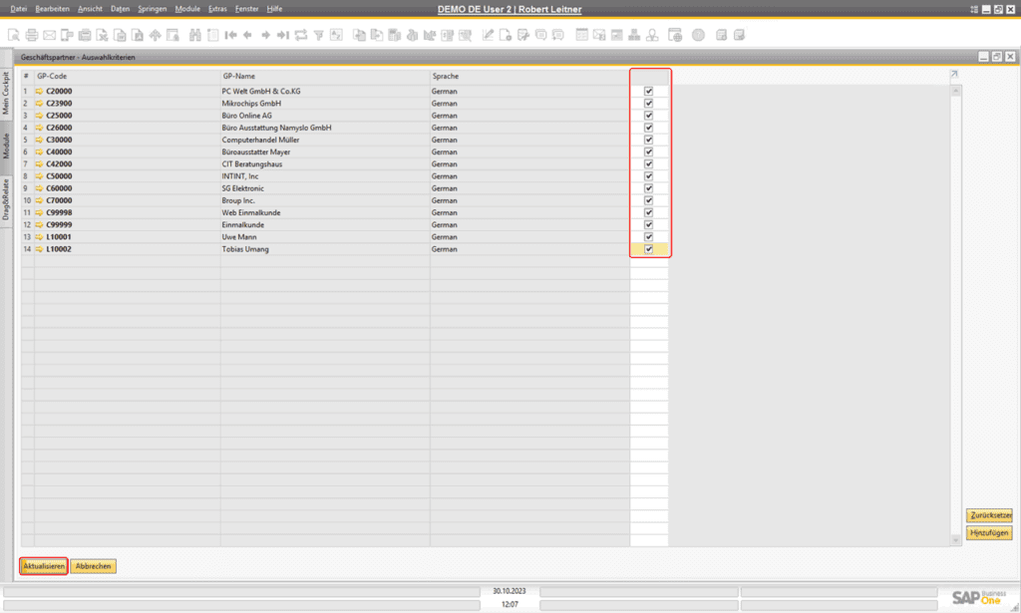Filter the table using the funnel icon
Screen dimensions: 1021x613
[319, 35]
